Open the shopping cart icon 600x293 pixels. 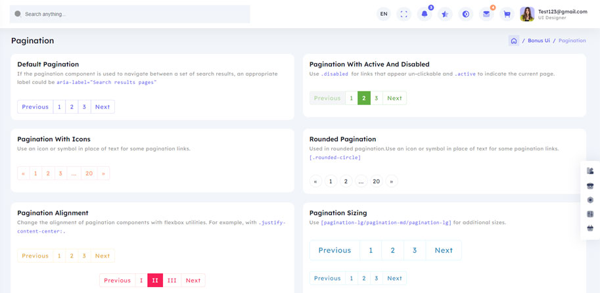click(x=507, y=14)
